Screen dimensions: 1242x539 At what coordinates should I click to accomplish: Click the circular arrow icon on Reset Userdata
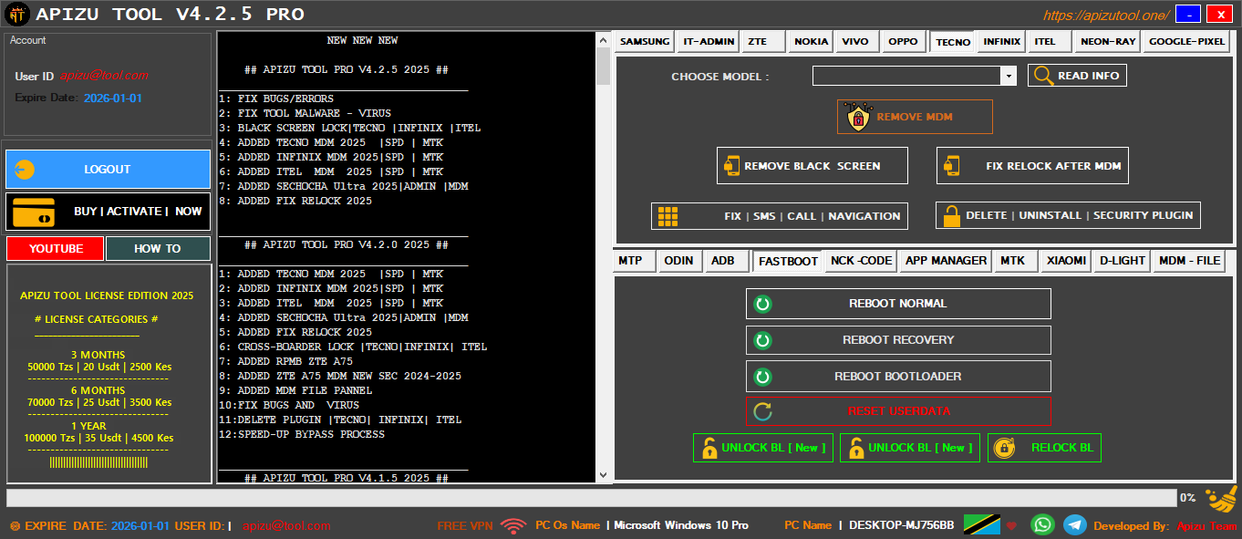point(763,411)
